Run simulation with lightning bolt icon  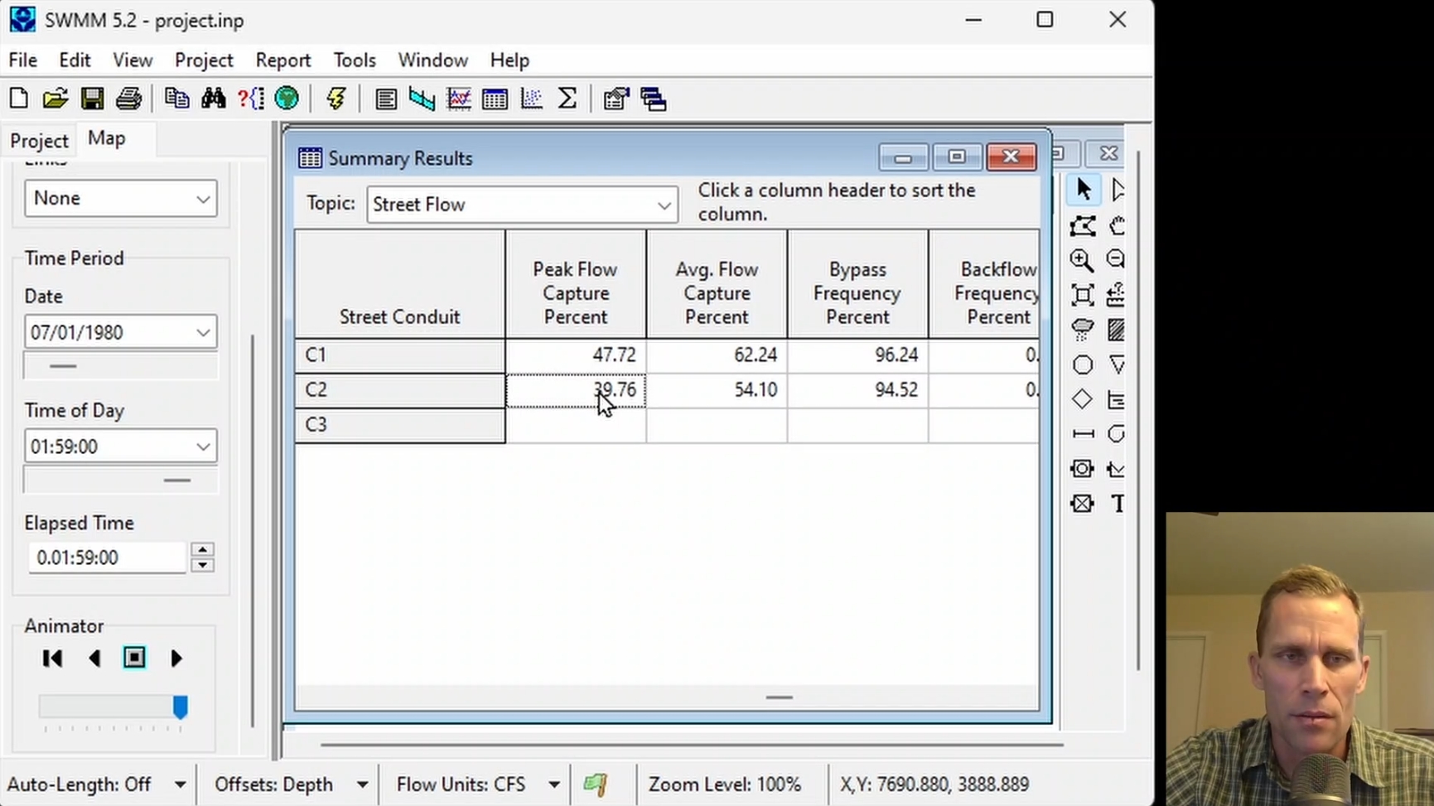[x=336, y=99]
